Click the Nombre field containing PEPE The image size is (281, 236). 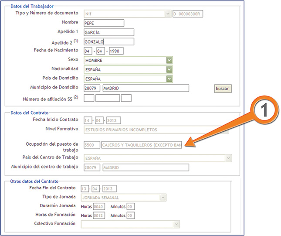104,23
